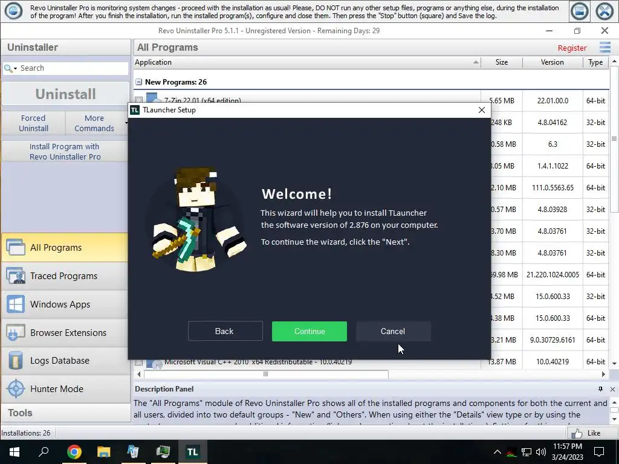Click the Windows Apps logo icon
The image size is (619, 464).
point(16,304)
